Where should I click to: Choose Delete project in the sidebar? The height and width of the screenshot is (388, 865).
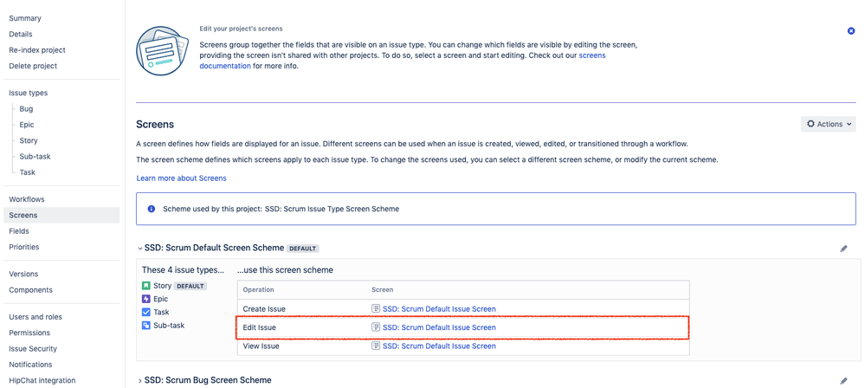coord(33,66)
